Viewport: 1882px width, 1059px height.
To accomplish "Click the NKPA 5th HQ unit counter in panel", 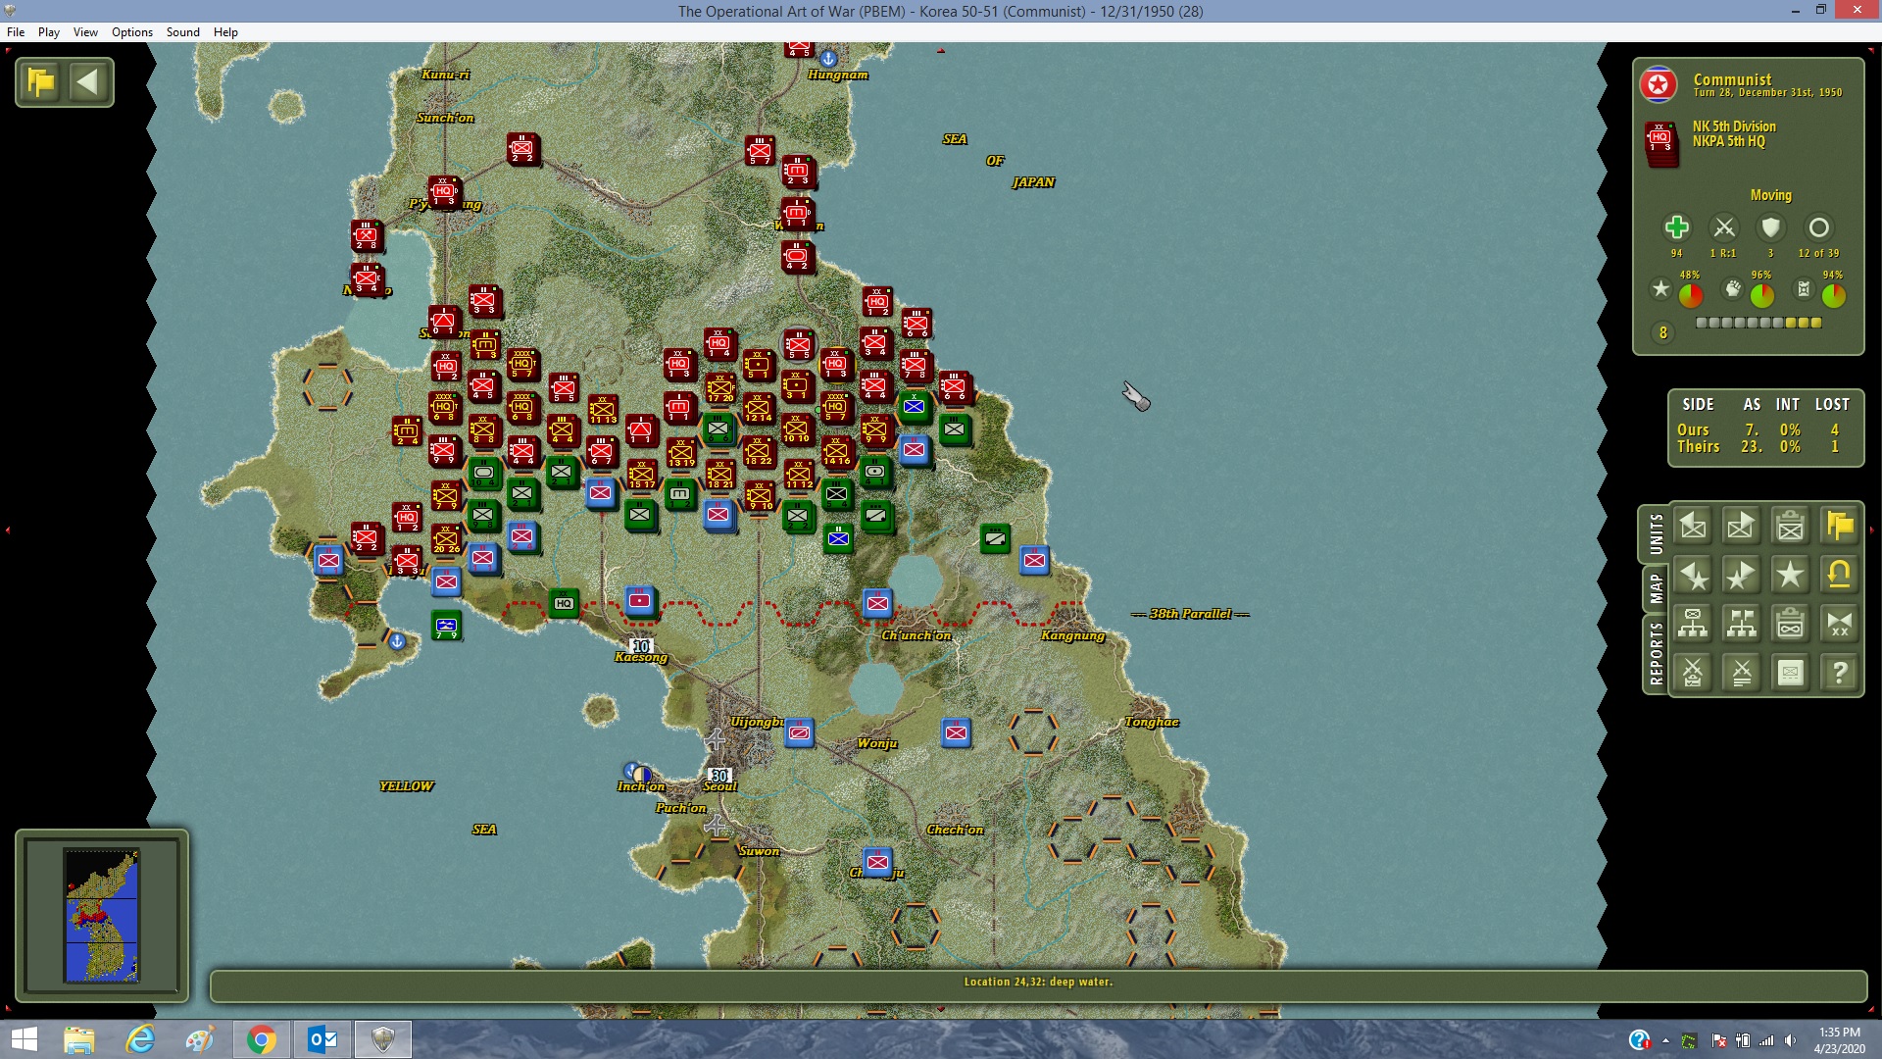I will tap(1661, 143).
